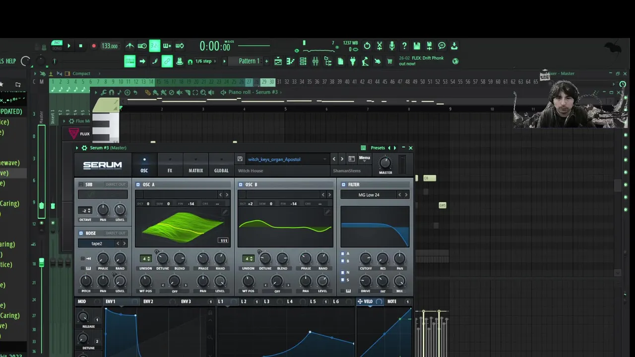The image size is (635, 357).
Task: Open the channel rack icon
Action: click(x=303, y=61)
